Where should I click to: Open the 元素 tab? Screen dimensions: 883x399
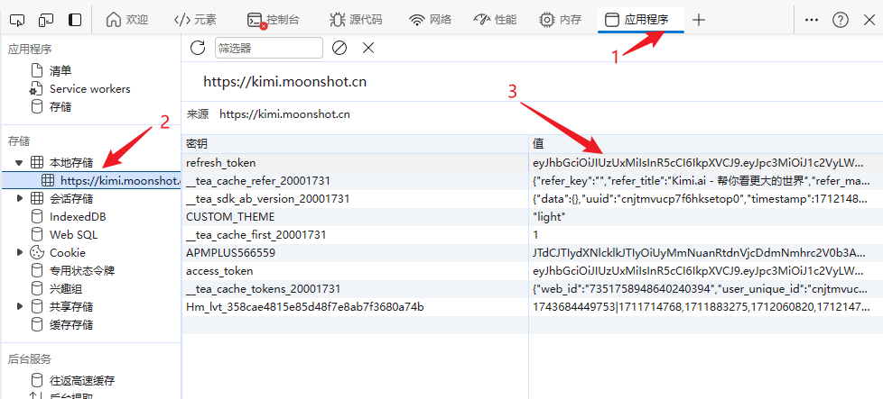click(194, 20)
